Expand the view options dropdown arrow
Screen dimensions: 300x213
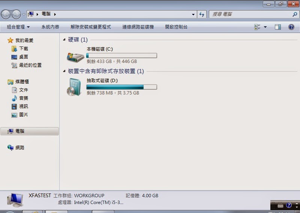click(265, 27)
